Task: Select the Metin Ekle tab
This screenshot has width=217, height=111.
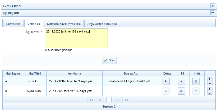Action: click(34, 24)
